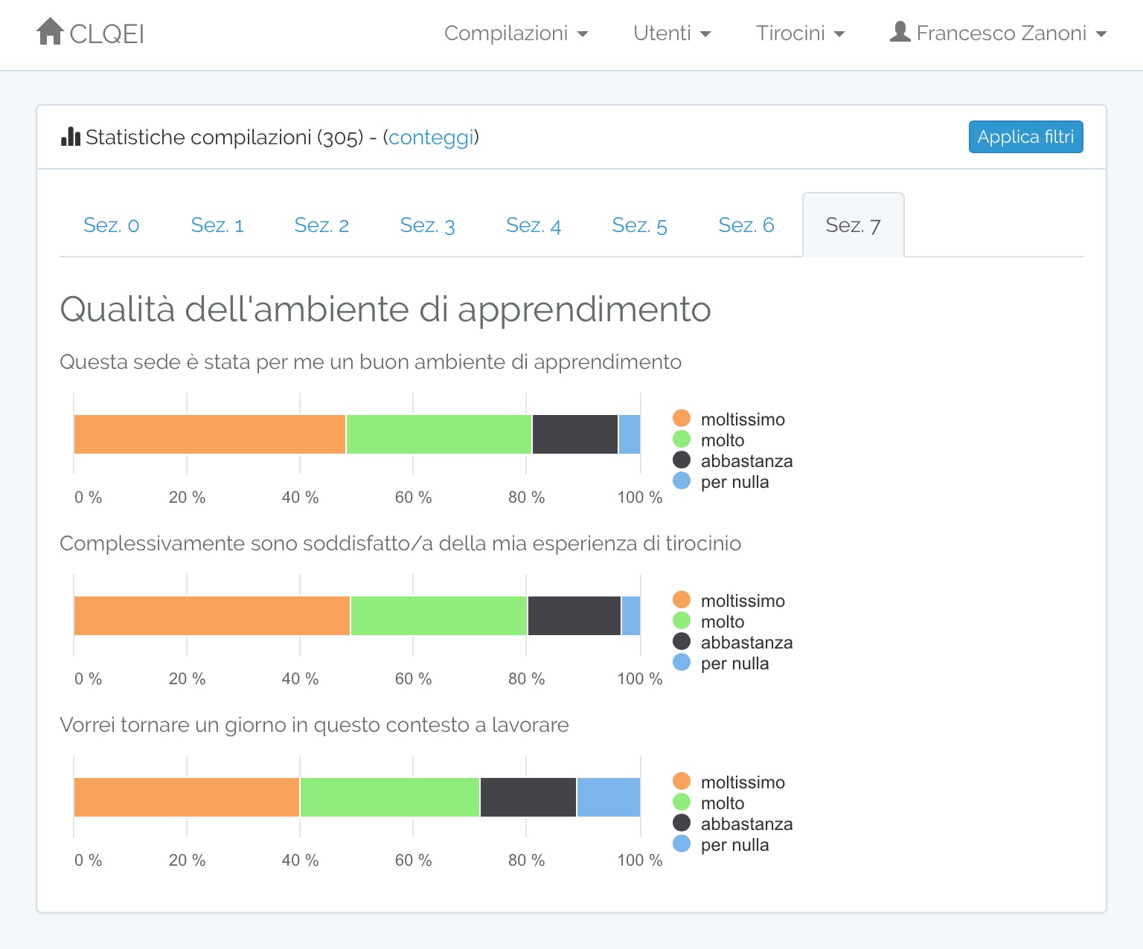
Task: Click the Statistiche compilazioni (305) title
Action: [225, 138]
